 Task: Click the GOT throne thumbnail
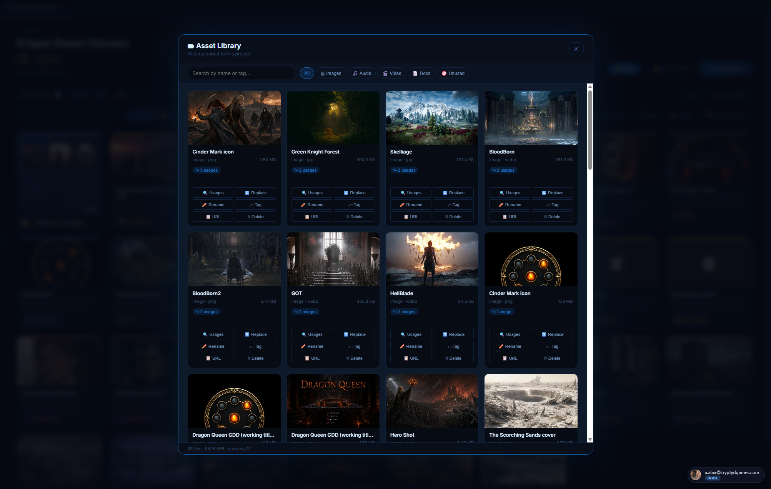click(333, 259)
